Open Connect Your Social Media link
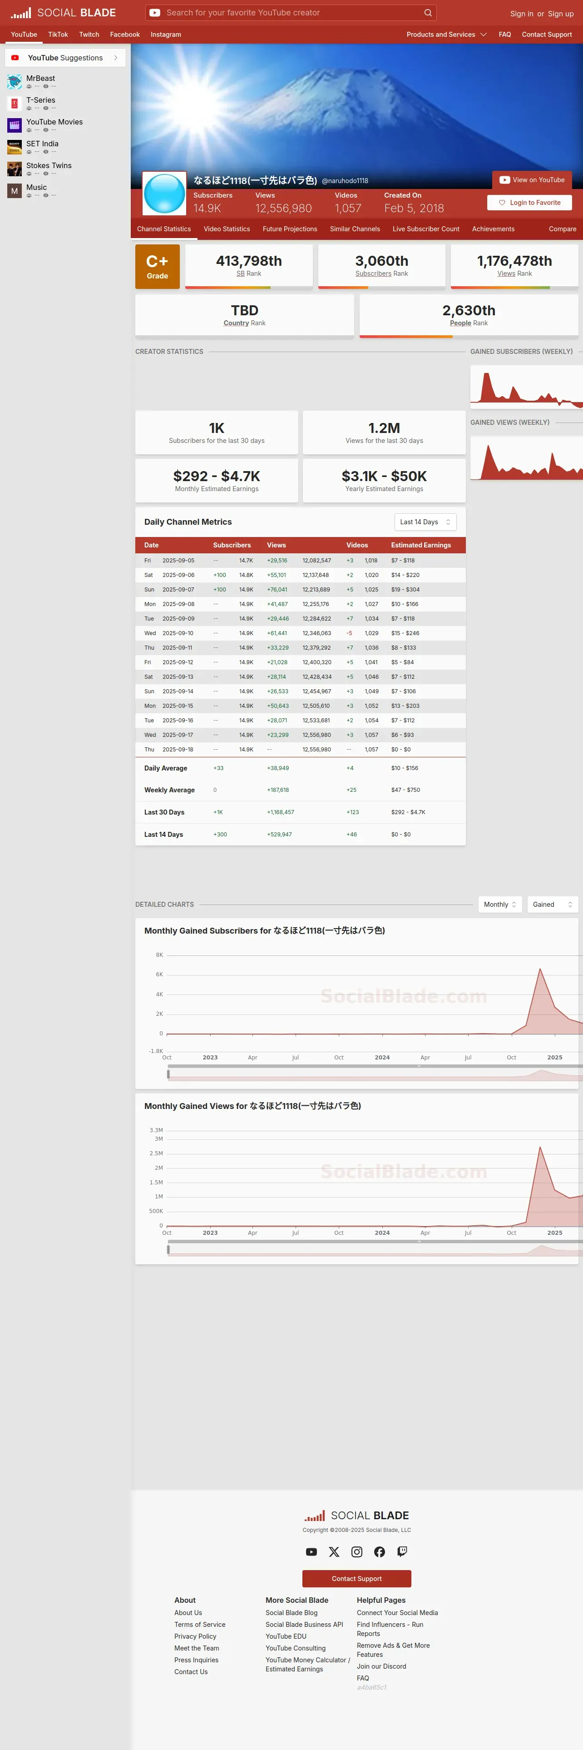The height and width of the screenshot is (1750, 583). [398, 1613]
